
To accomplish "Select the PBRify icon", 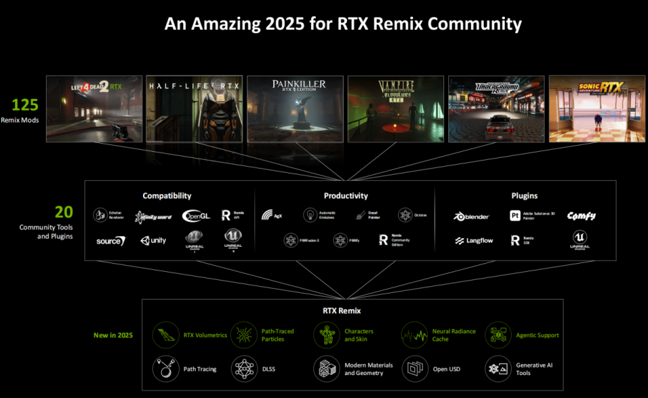I will (x=340, y=240).
